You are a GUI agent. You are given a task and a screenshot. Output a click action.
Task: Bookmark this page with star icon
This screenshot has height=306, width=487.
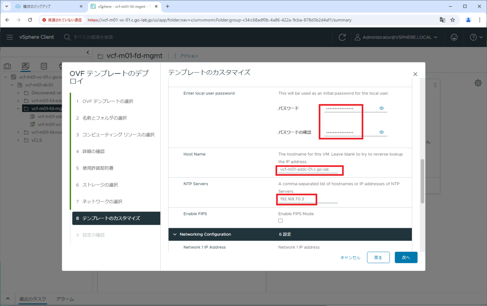pos(453,20)
